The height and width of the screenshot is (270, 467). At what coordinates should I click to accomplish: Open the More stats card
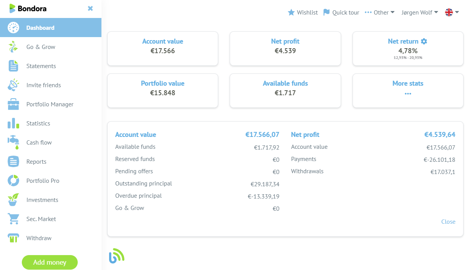point(408,91)
